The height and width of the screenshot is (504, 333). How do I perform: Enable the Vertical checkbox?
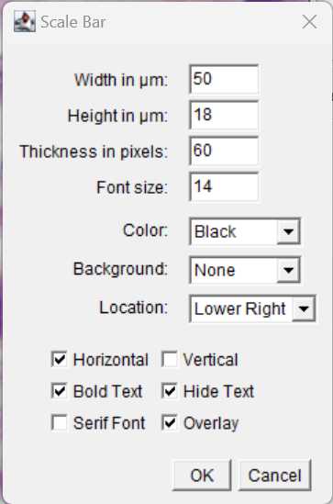pos(169,359)
